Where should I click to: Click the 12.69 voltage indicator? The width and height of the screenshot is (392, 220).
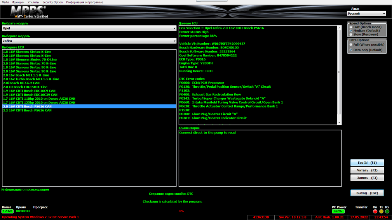(7, 211)
